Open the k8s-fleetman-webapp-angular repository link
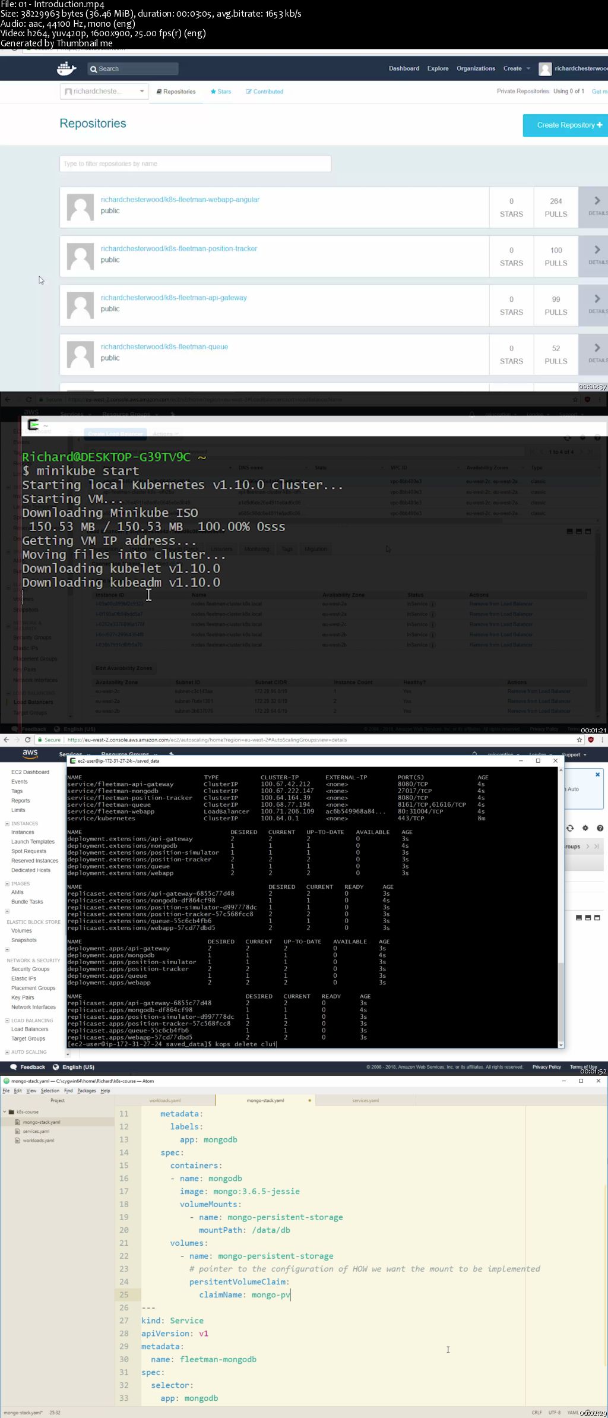Viewport: 608px width, 1418px height. (x=180, y=200)
